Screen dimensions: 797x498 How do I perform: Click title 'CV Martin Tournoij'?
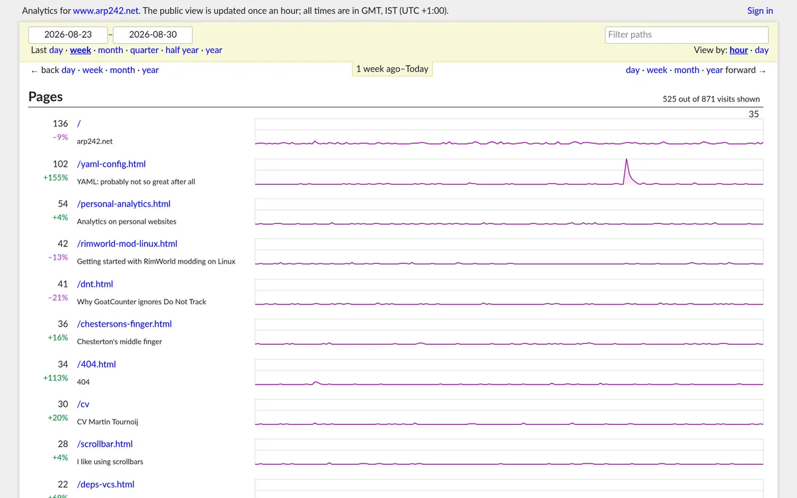[108, 422]
